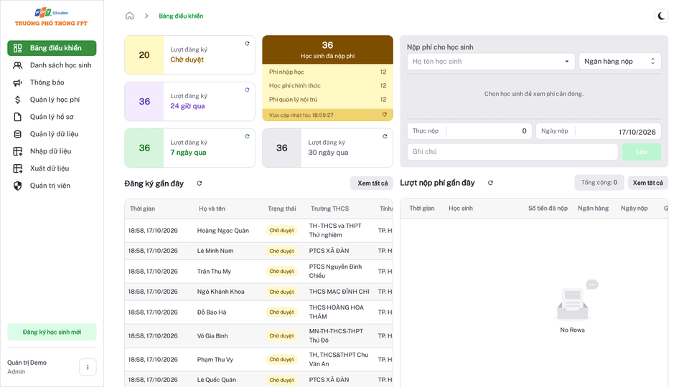
Task: Click Đăng ký học sinh mới button
Action: click(52, 332)
